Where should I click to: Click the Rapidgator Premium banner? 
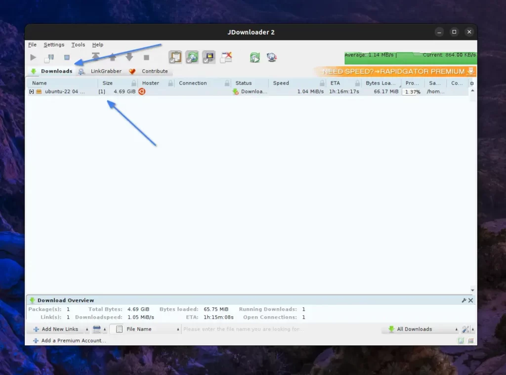(395, 71)
